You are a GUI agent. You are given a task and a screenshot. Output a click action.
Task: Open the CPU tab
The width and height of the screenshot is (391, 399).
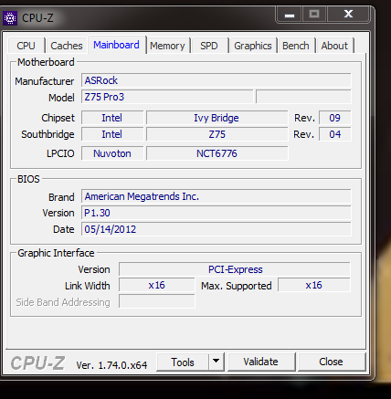(x=26, y=46)
